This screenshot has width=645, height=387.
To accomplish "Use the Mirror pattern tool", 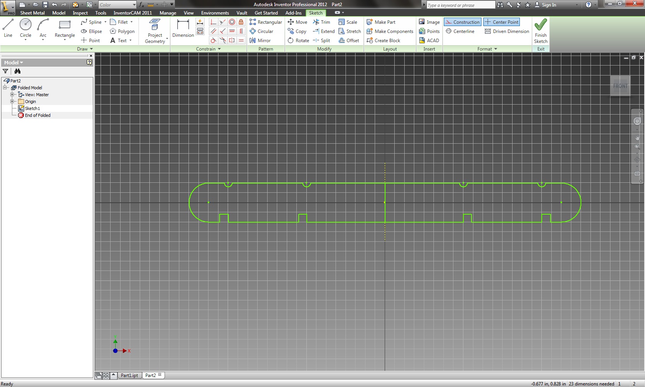I will [x=260, y=41].
